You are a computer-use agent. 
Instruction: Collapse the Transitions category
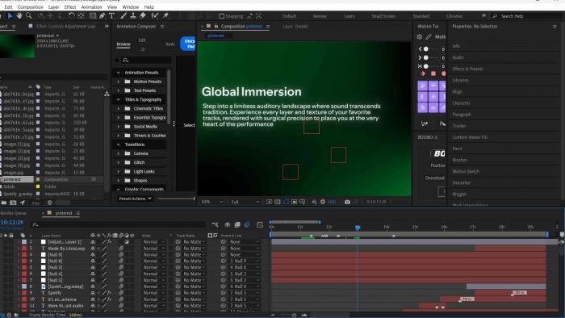coord(118,144)
